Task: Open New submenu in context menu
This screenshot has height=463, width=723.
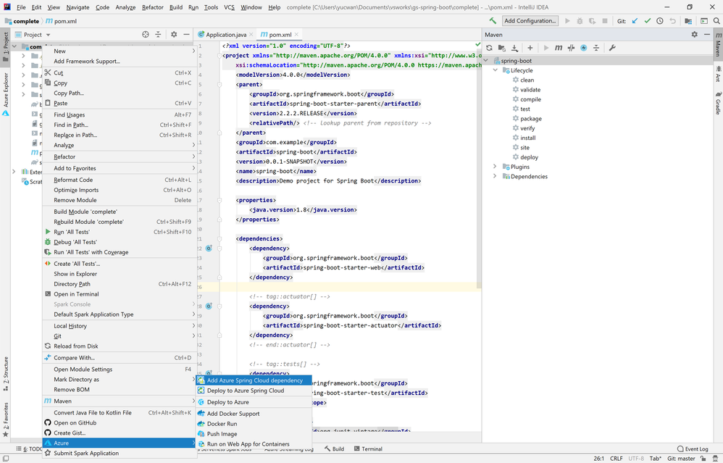Action: coord(120,51)
